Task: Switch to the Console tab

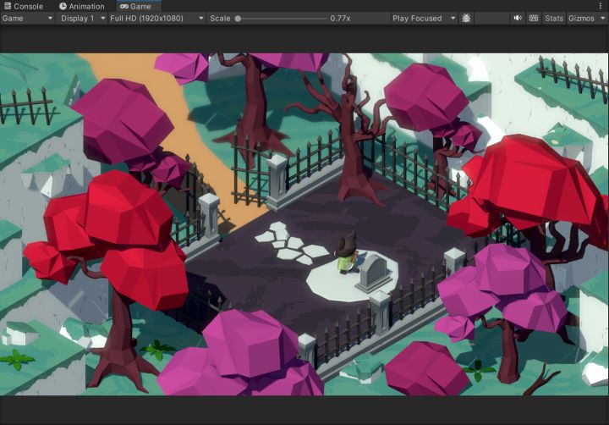Action: (x=24, y=6)
